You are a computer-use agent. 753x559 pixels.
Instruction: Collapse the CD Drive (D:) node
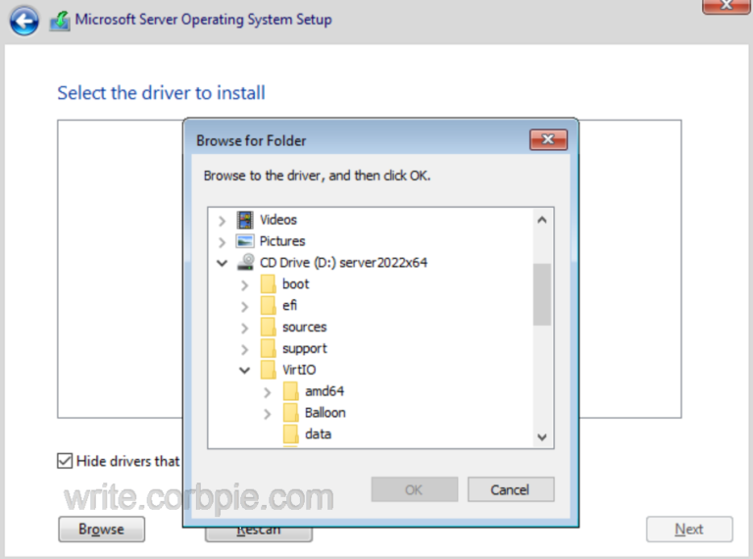[222, 263]
